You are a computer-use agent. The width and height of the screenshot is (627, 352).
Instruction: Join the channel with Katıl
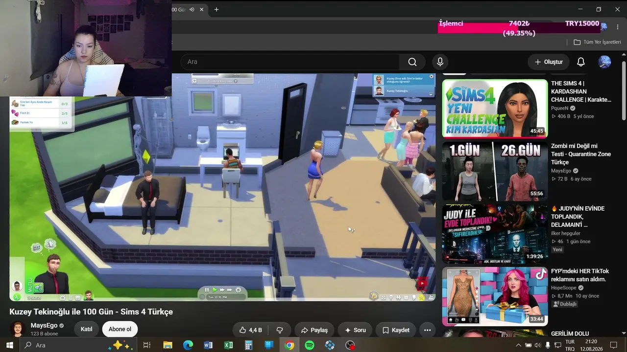coord(86,329)
